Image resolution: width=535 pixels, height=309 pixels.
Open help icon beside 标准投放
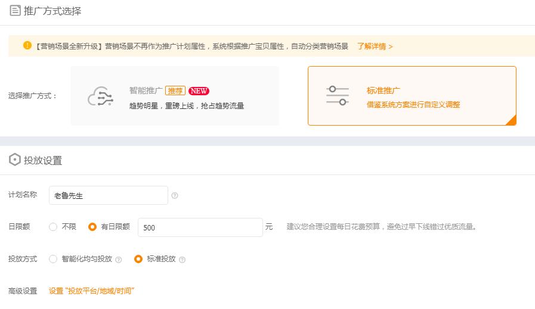[182, 260]
